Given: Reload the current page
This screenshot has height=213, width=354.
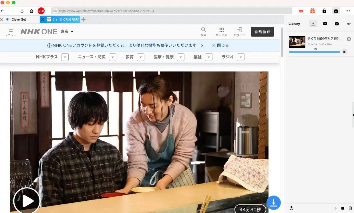Looking at the screenshot, I should pyautogui.click(x=22, y=11).
